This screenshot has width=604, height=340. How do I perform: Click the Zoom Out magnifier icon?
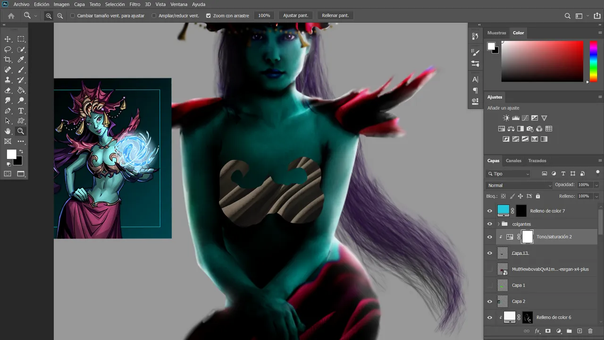point(60,16)
